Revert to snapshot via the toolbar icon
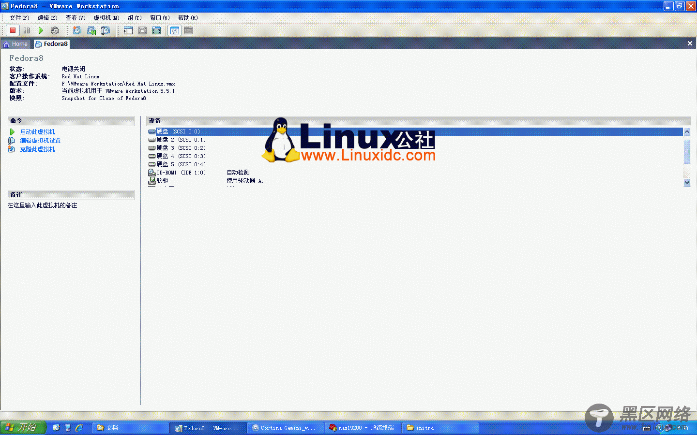Screen dimensions: 697x435 tap(91, 30)
